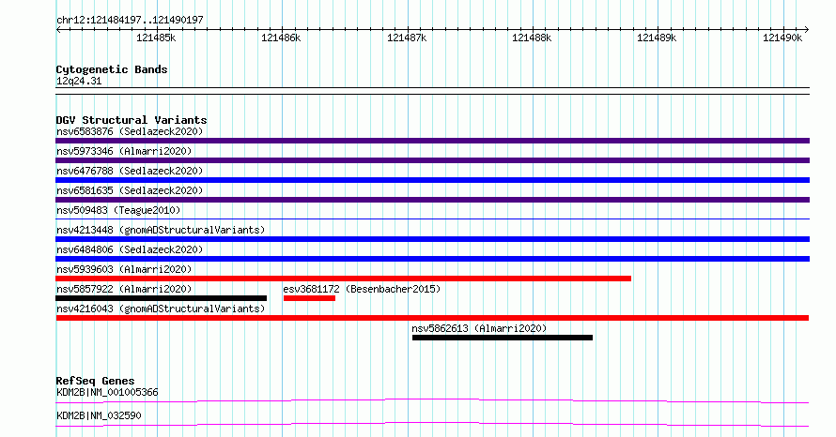Select the KDM2B NM_001005366 magenta transcript line

(x=432, y=400)
